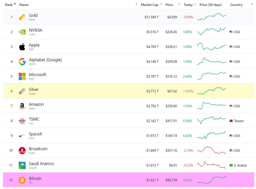Open the Bitcoin name link
The image size is (256, 189).
pos(35,178)
